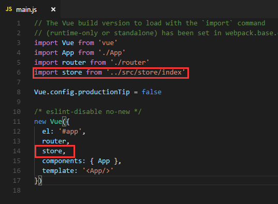Click the 'eslint-disable no-new' comment
The image size is (278, 204).
coord(88,112)
